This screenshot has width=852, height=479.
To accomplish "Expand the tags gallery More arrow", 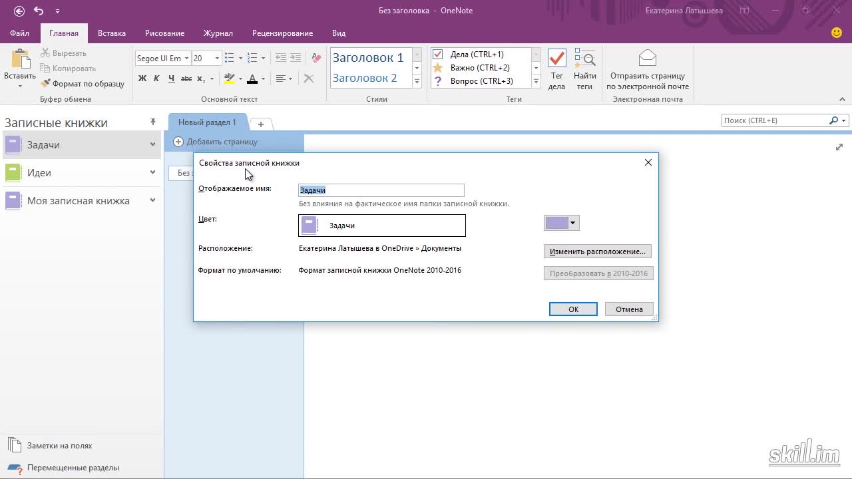I will pos(536,82).
